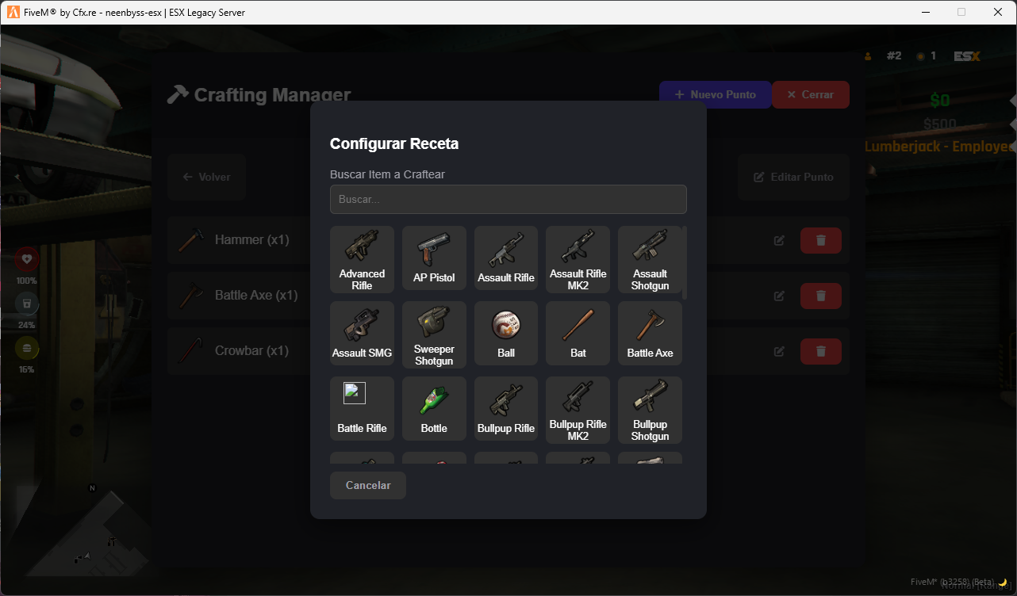Choose the Battle Axe item in grid
Image resolution: width=1017 pixels, height=596 pixels.
[x=650, y=334]
